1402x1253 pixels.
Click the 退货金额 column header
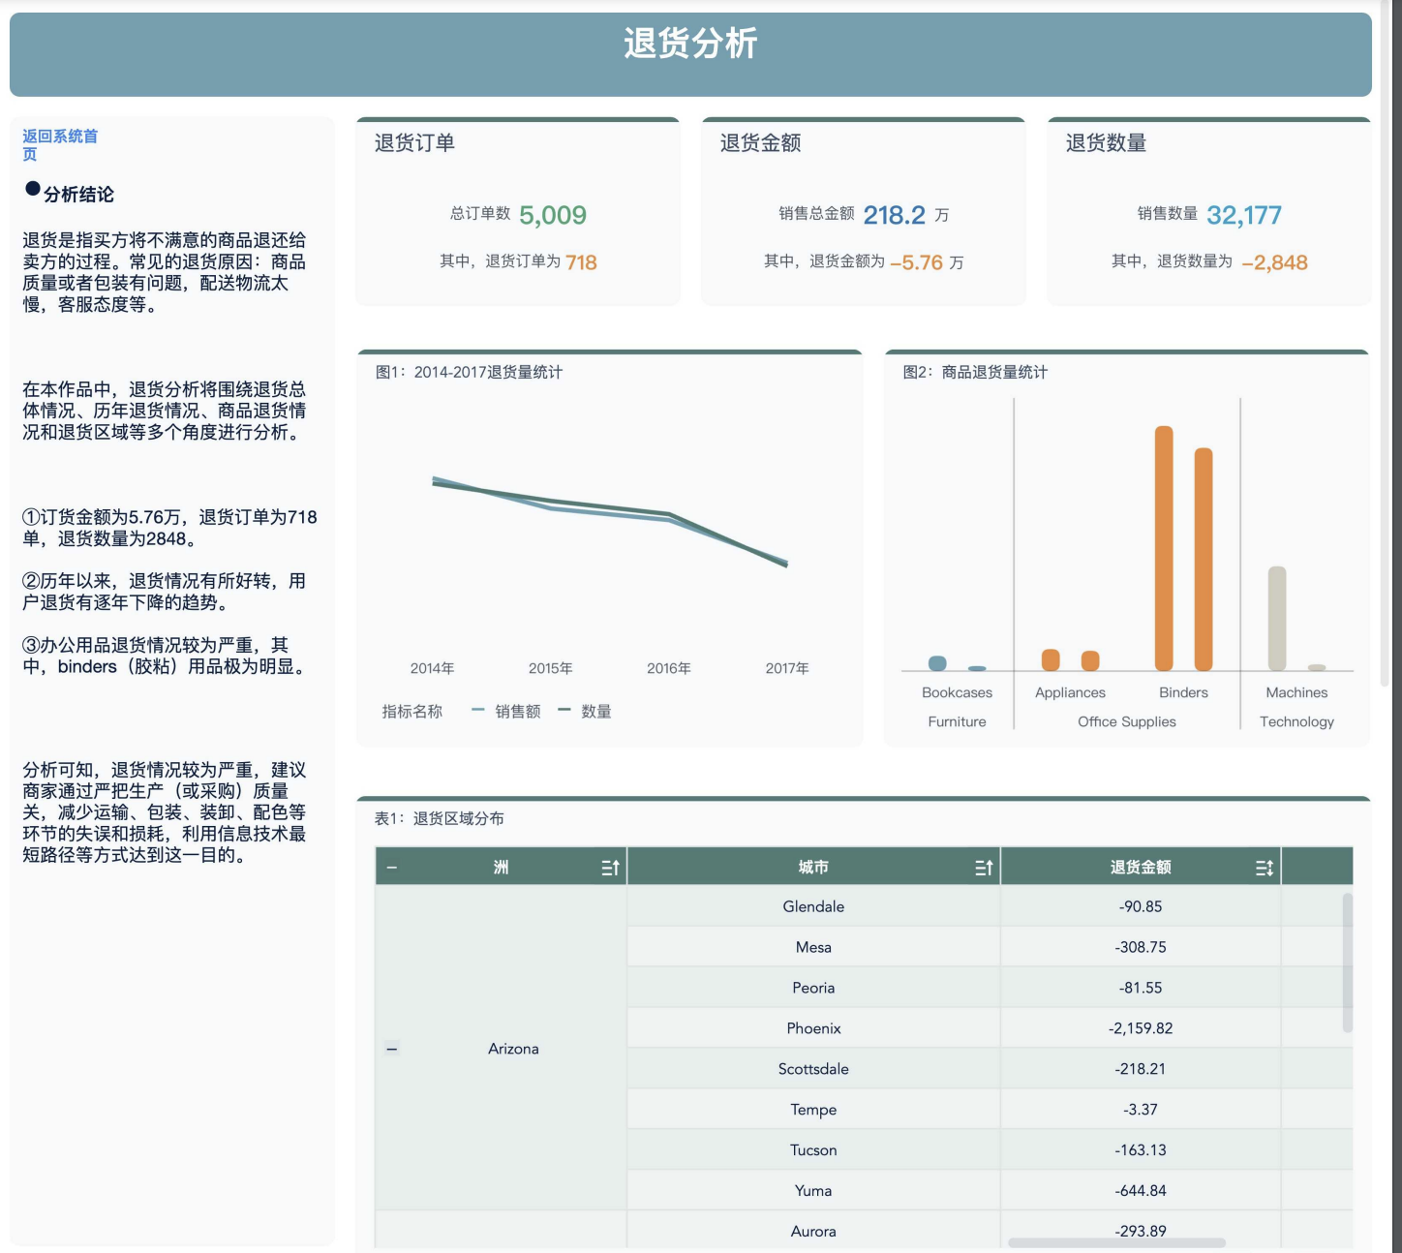pos(1141,868)
